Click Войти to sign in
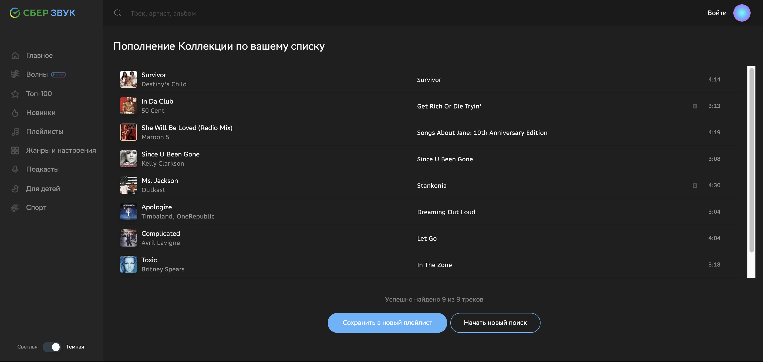763x362 pixels. [x=717, y=13]
